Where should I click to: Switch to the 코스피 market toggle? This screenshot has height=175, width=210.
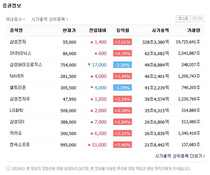click(183, 19)
